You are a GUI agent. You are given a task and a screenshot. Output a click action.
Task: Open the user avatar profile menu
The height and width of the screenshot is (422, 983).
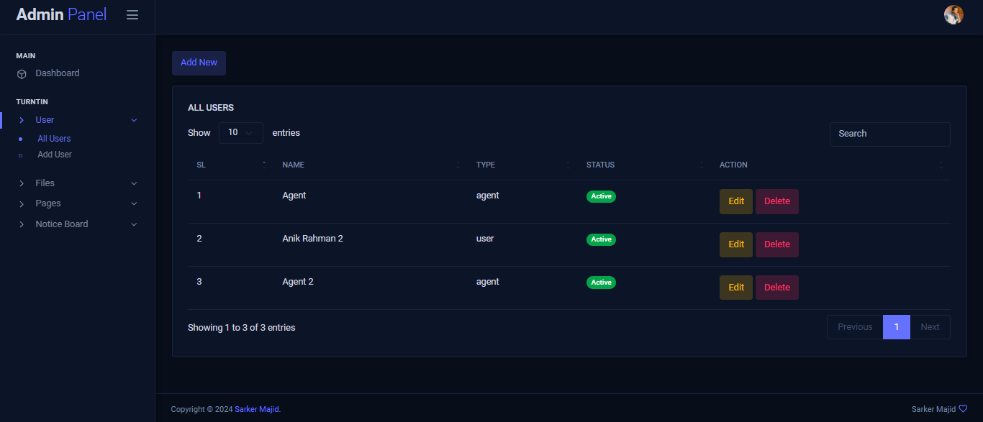click(953, 14)
